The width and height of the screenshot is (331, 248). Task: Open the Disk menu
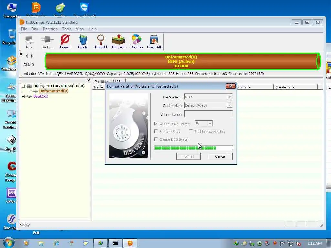35,29
